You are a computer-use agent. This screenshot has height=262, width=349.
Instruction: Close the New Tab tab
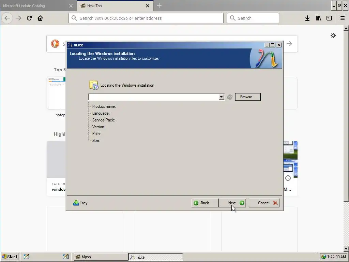148,6
